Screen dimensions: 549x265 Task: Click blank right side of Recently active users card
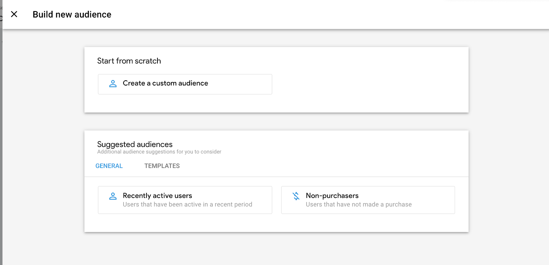click(x=262, y=196)
